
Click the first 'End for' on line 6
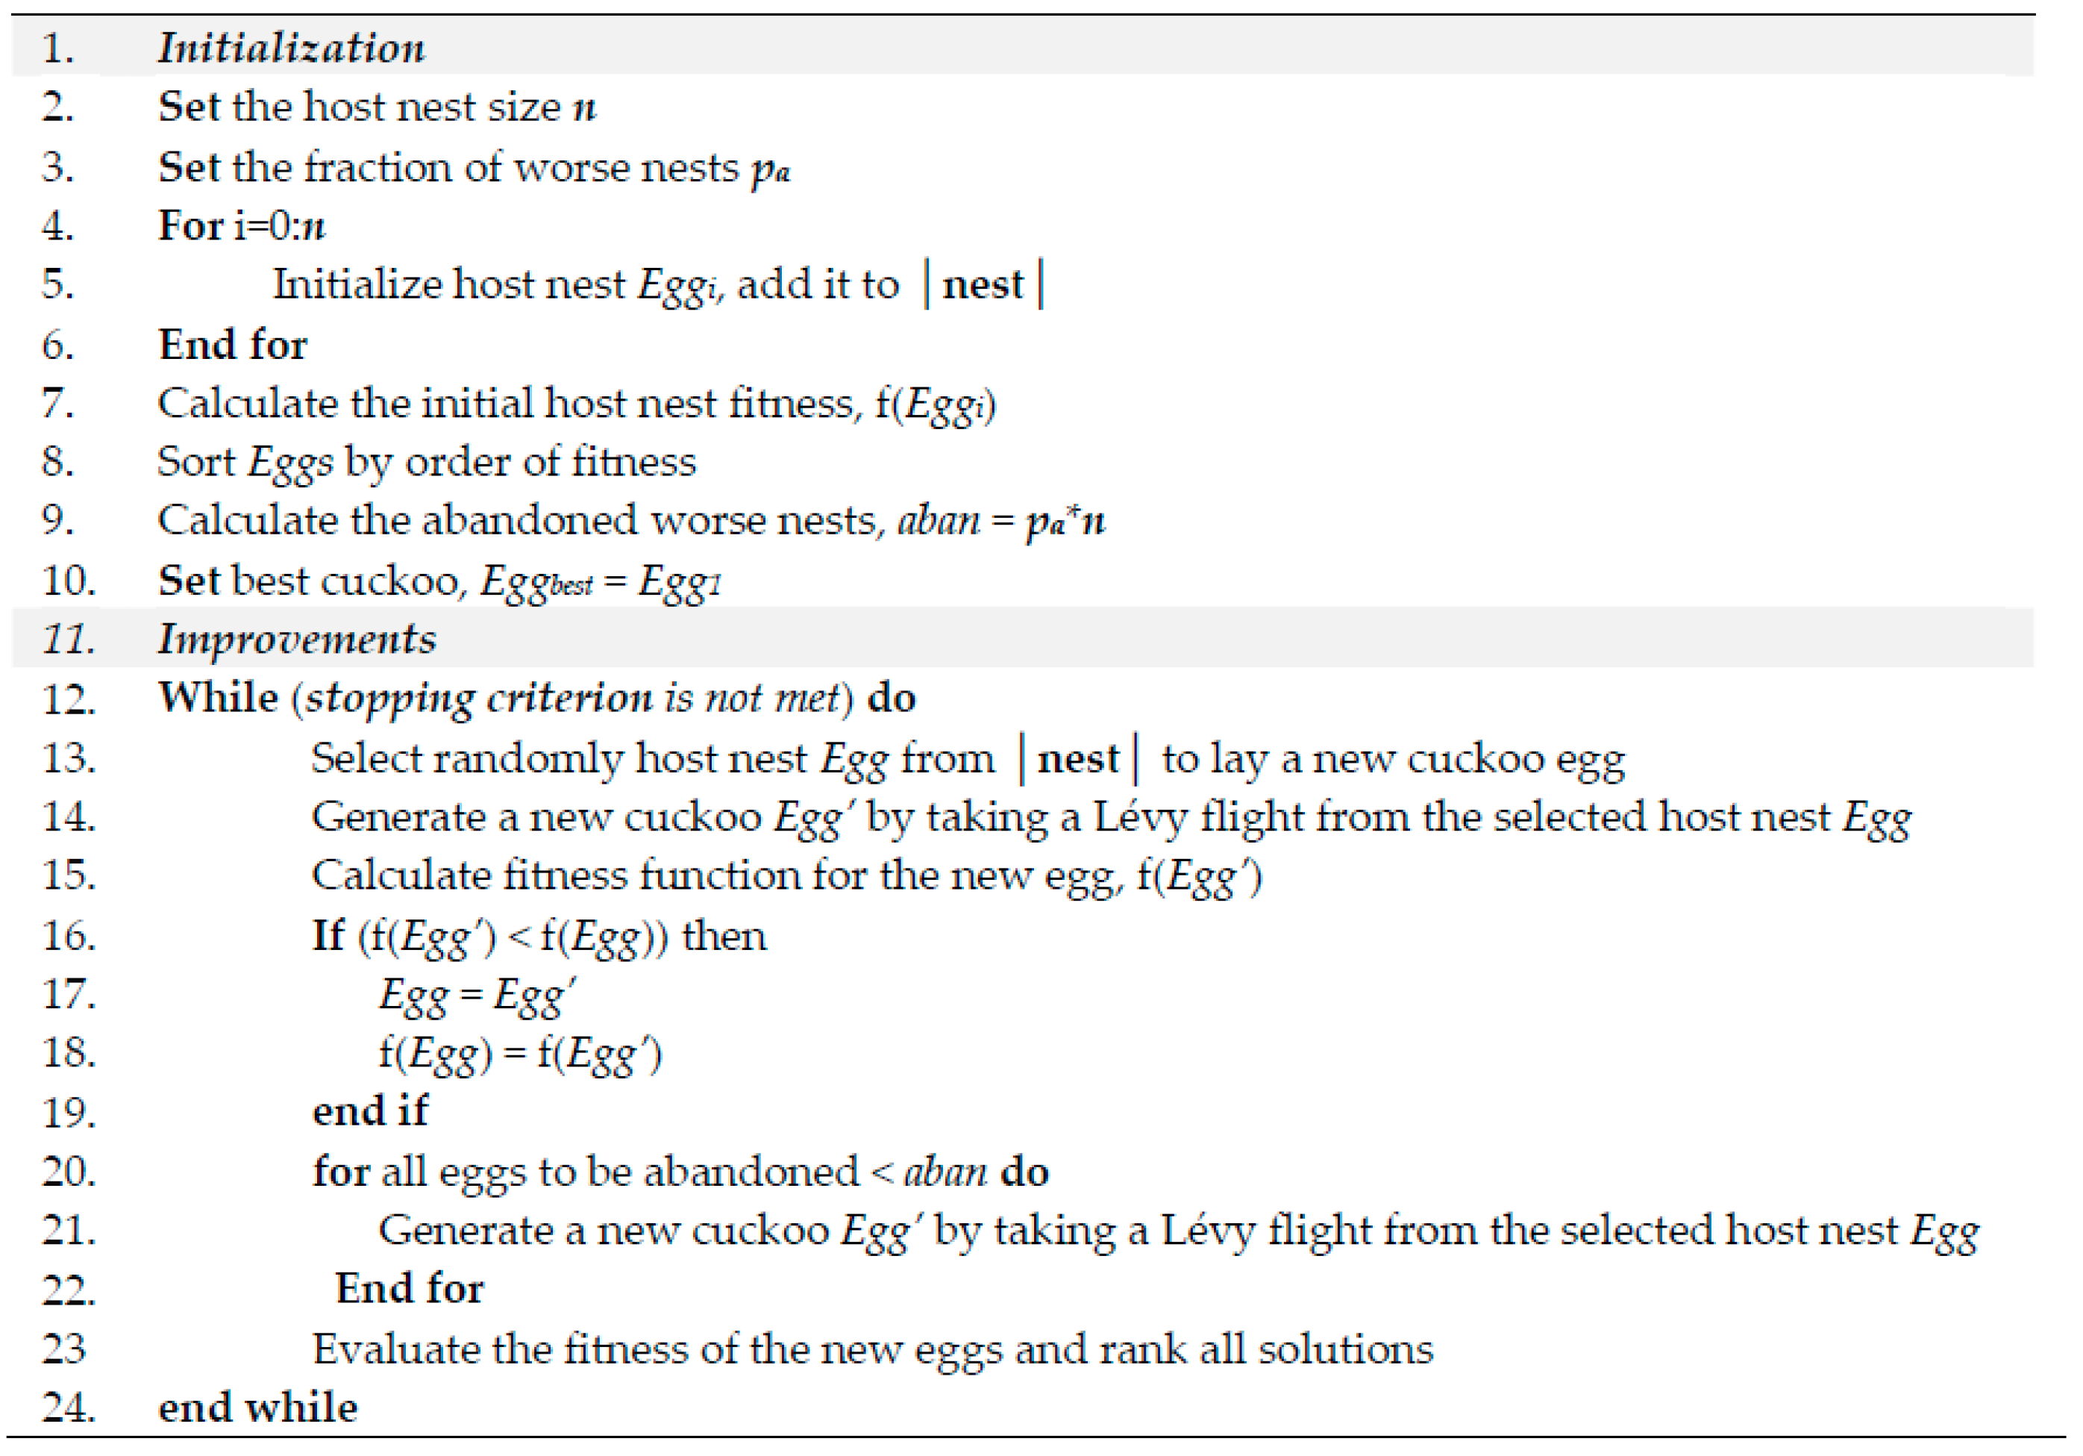(232, 345)
